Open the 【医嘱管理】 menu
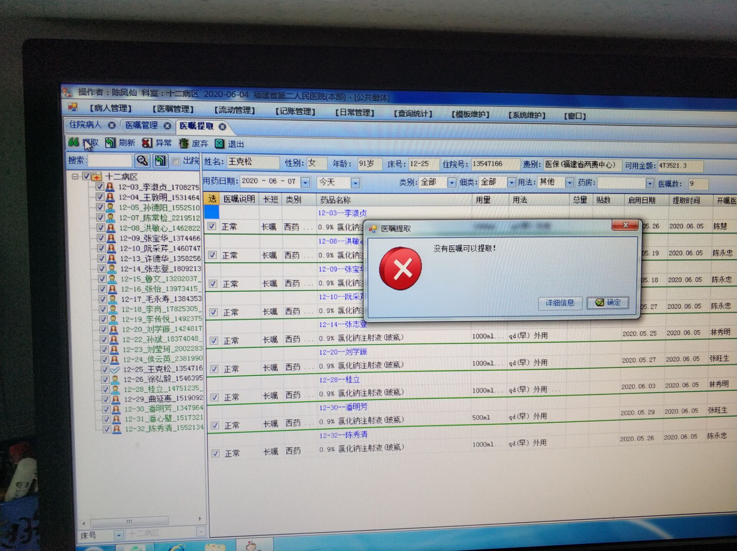Image resolution: width=737 pixels, height=551 pixels. tap(173, 109)
